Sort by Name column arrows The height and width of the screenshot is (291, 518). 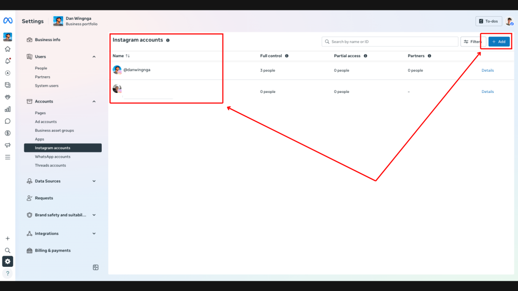pyautogui.click(x=127, y=56)
